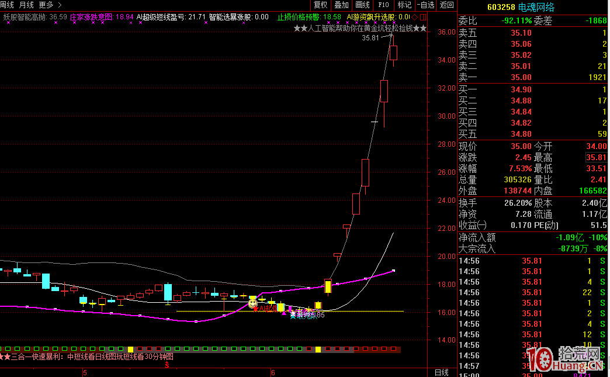610x377 pixels.
Task: Click the boxed 最高 price 35.81
Action: tap(597, 158)
